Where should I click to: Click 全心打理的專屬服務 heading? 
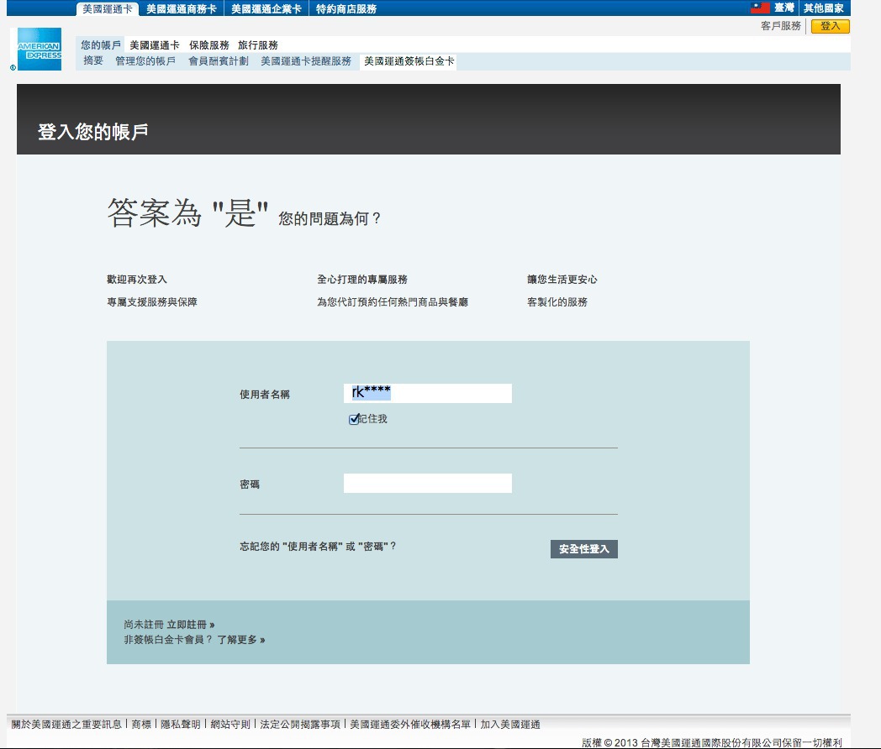point(362,280)
